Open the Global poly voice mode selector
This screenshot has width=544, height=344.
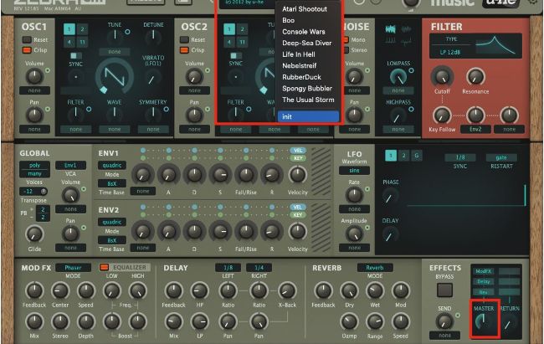pyautogui.click(x=34, y=165)
